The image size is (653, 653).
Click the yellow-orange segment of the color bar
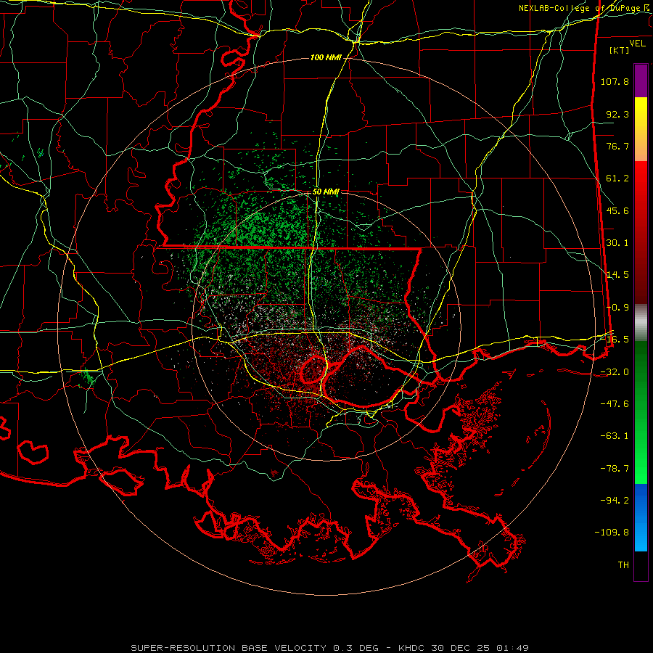pos(641,129)
